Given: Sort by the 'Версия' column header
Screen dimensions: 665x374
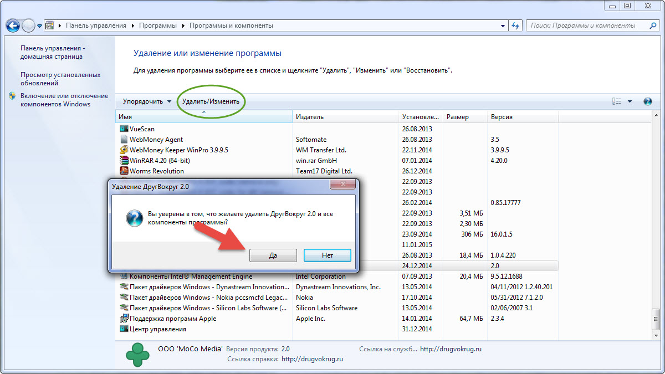Looking at the screenshot, I should coord(523,117).
